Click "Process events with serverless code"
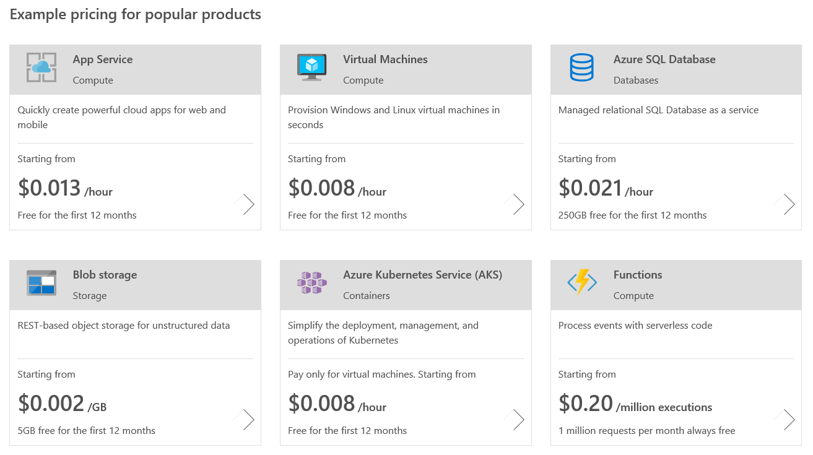The width and height of the screenshot is (813, 455). [635, 326]
